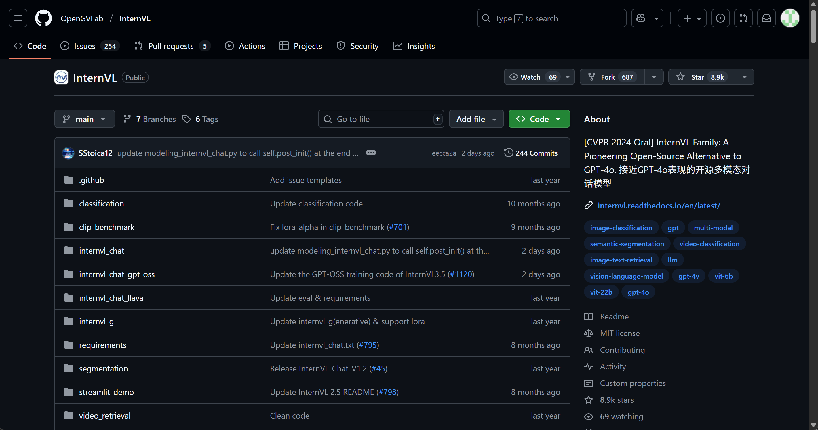Open the internvl_chat_gpt_oss folder

pos(117,274)
